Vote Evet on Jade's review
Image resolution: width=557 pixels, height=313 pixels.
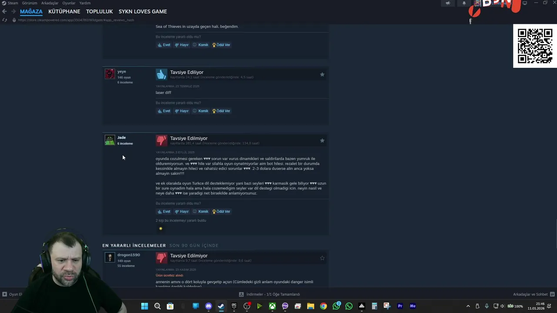tap(164, 211)
